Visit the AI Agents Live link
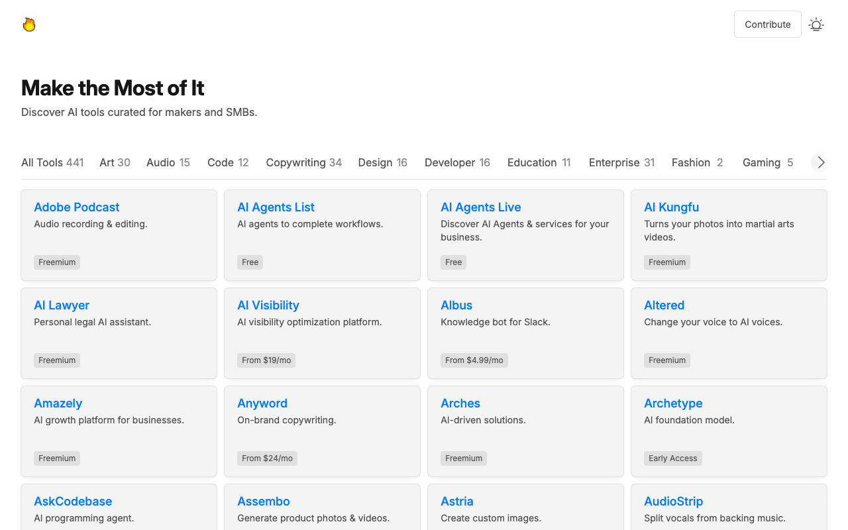The image size is (848, 530). click(x=481, y=207)
